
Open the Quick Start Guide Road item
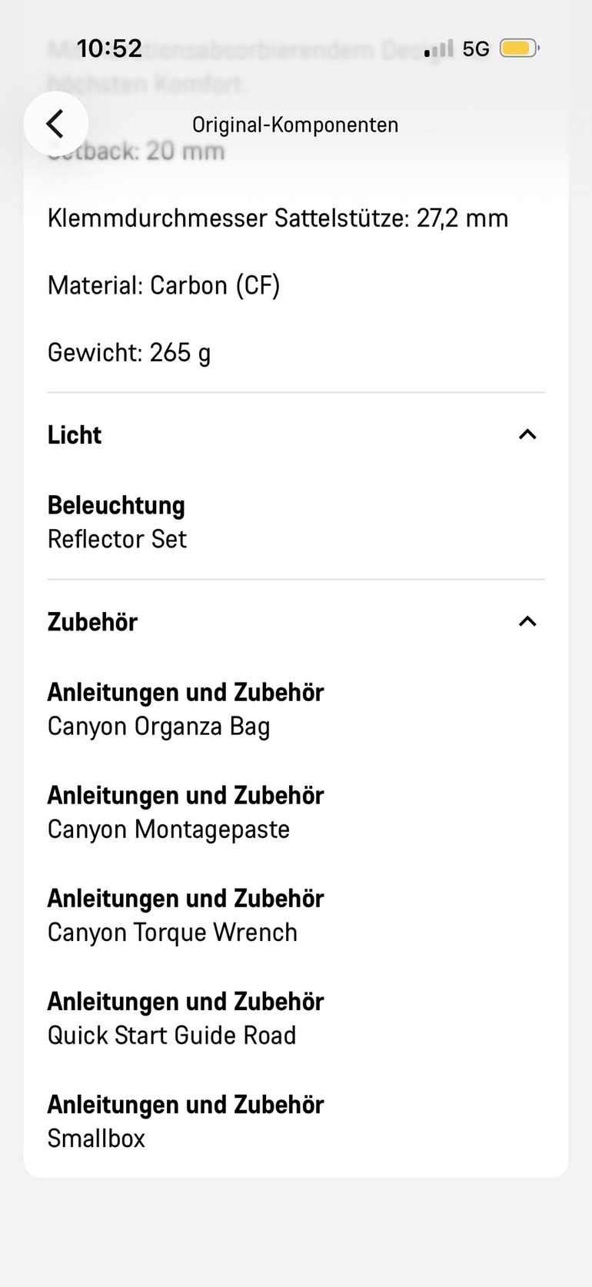coord(171,1036)
